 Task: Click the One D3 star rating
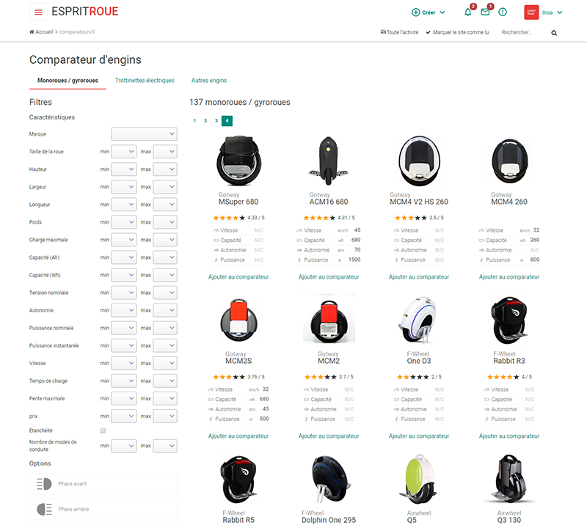coord(413,377)
